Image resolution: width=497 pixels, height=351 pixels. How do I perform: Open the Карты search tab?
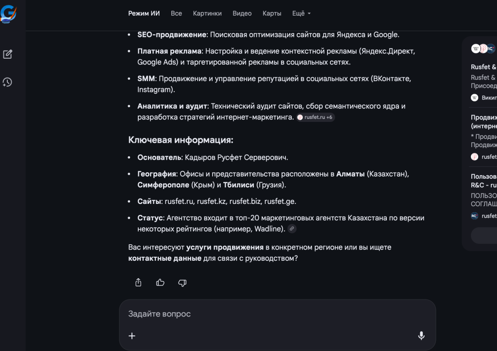(271, 13)
